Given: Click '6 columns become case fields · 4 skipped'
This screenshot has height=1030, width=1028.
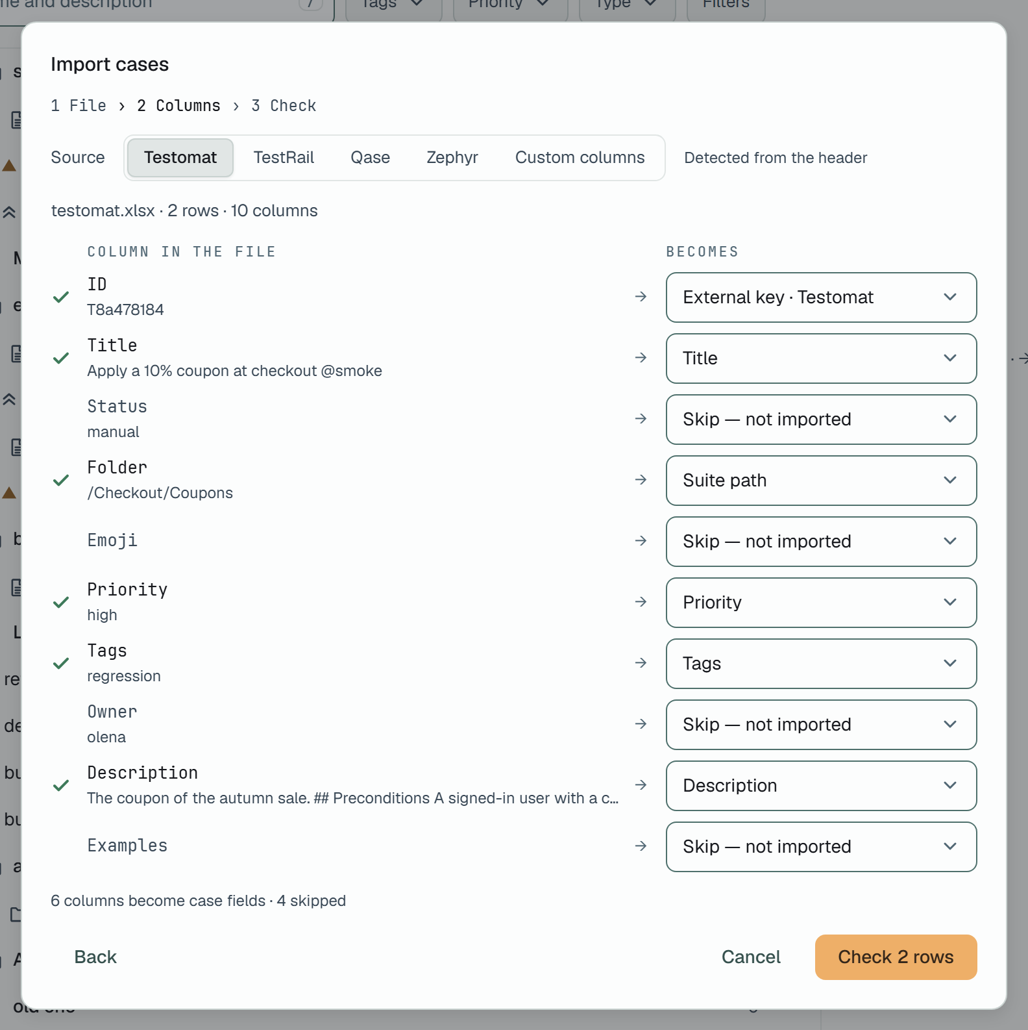Looking at the screenshot, I should pyautogui.click(x=198, y=901).
